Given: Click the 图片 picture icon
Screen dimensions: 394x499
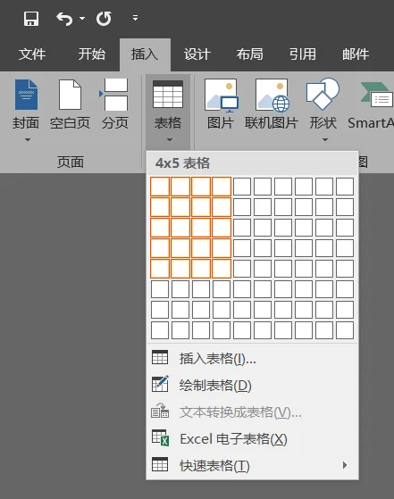Looking at the screenshot, I should (221, 96).
